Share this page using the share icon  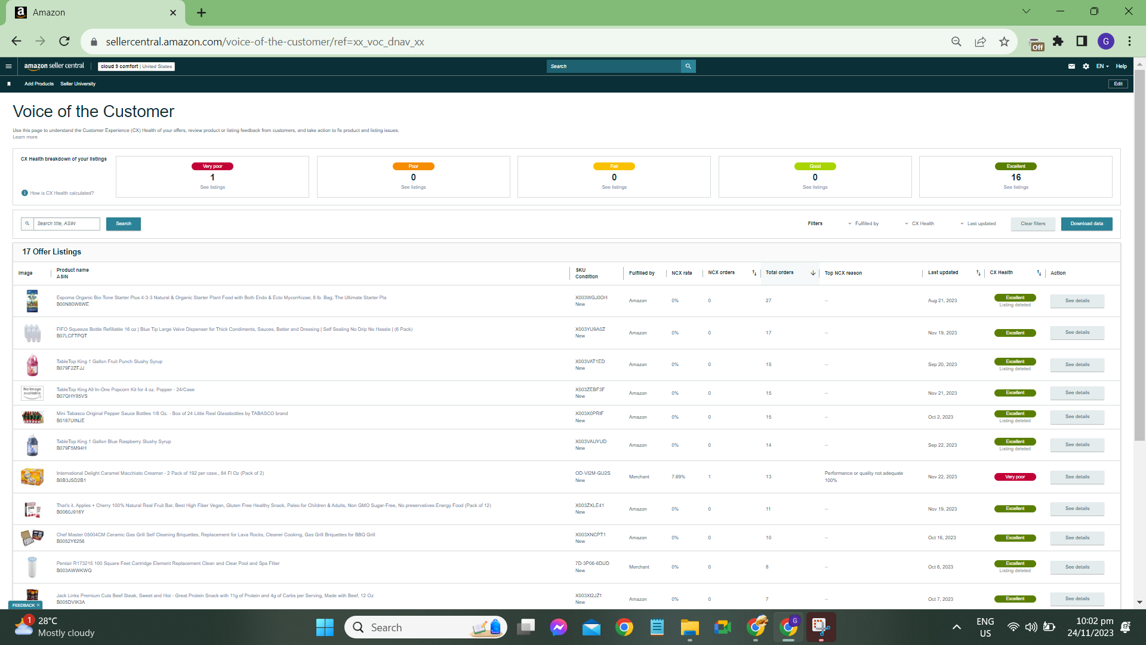pos(980,41)
